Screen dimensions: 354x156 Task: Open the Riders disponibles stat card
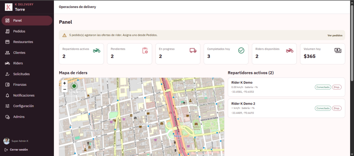(x=274, y=54)
